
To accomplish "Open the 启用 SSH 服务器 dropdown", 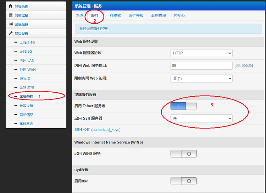I will [202, 118].
